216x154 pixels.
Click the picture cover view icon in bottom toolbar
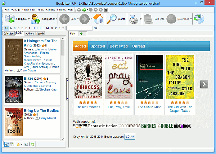(x=26, y=144)
